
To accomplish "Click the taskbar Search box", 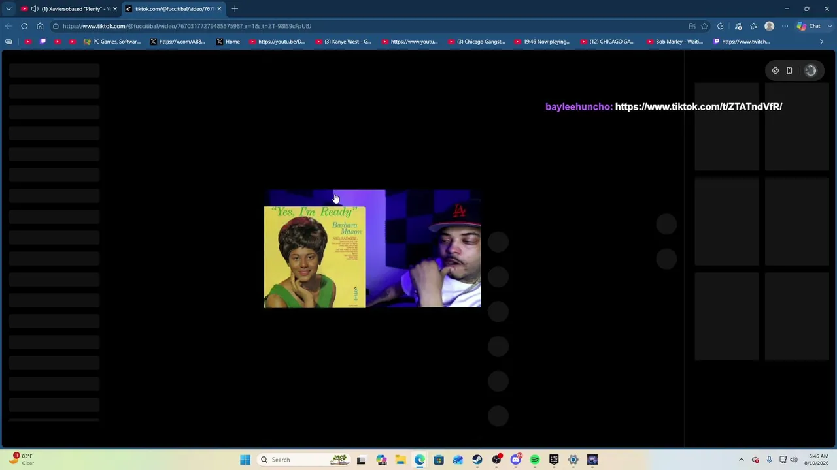I will click(x=304, y=460).
